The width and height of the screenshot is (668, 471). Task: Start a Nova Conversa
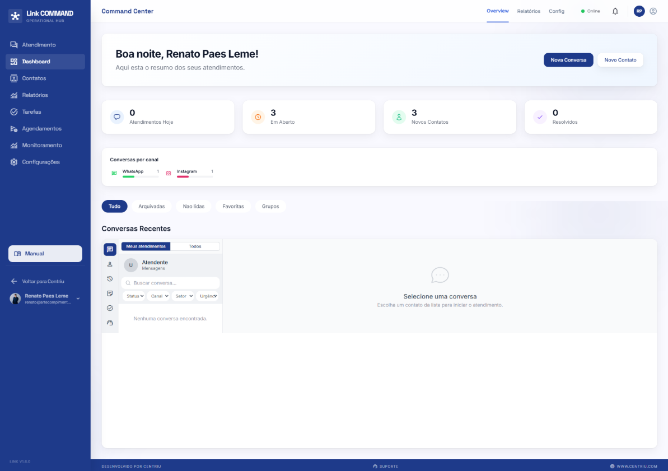[568, 60]
